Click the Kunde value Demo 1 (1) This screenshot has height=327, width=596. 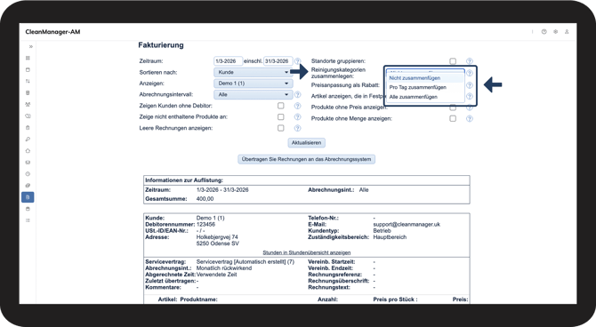[211, 218]
